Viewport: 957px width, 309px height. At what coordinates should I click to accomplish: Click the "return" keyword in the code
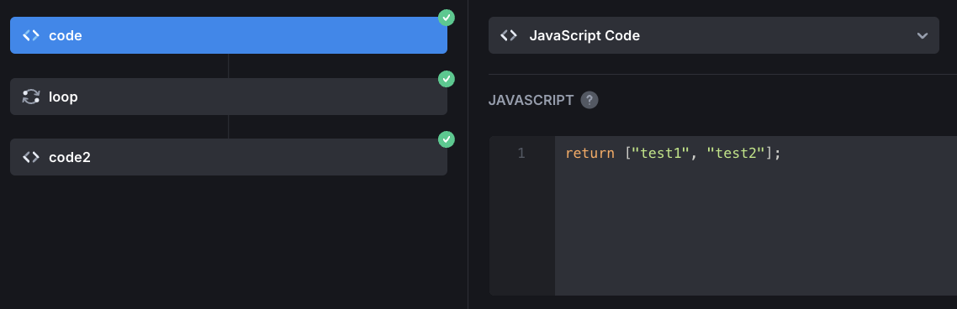[x=590, y=154]
